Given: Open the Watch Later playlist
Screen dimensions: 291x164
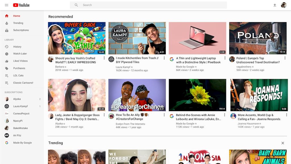Looking at the screenshot, I should pyautogui.click(x=20, y=54).
